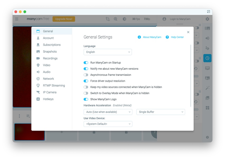Open the Language dropdown showing English
This screenshot has height=159, width=225.
point(108,52)
